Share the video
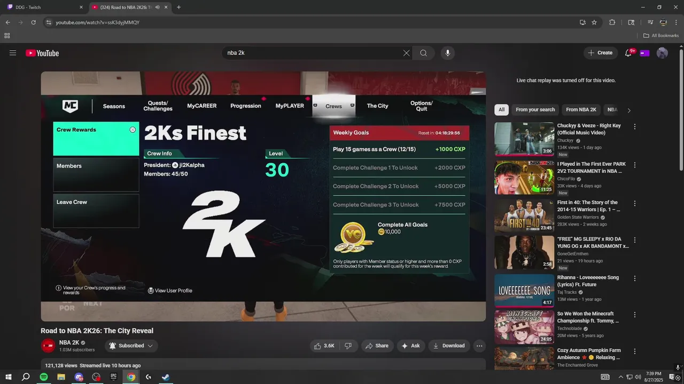Screen dimensions: 684x384 click(377, 346)
